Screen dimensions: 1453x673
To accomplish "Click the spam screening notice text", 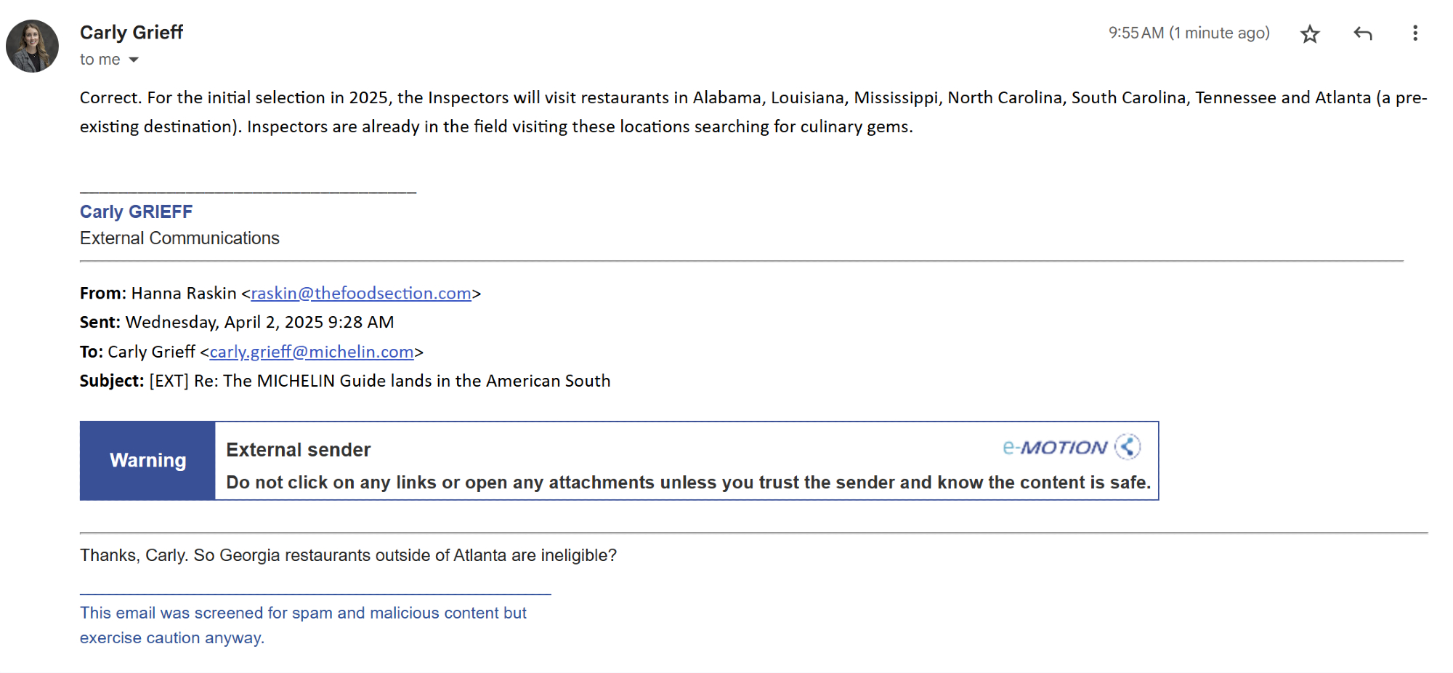I will click(303, 625).
